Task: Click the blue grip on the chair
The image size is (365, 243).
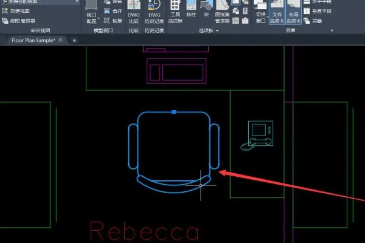Action: click(x=174, y=112)
